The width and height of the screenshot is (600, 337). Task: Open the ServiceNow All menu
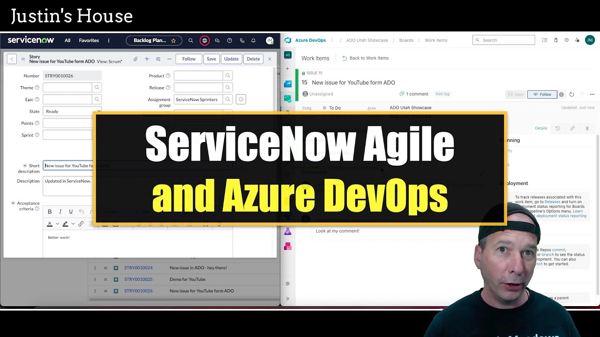67,41
